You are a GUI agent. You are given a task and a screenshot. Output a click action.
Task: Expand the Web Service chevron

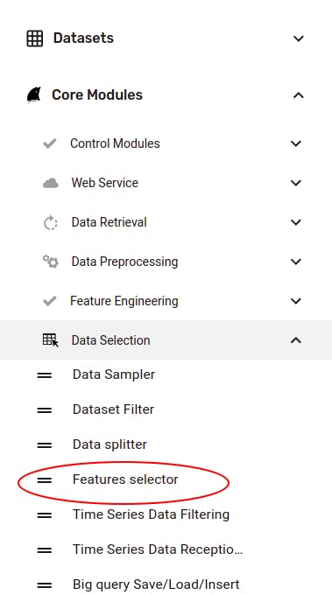pyautogui.click(x=296, y=183)
